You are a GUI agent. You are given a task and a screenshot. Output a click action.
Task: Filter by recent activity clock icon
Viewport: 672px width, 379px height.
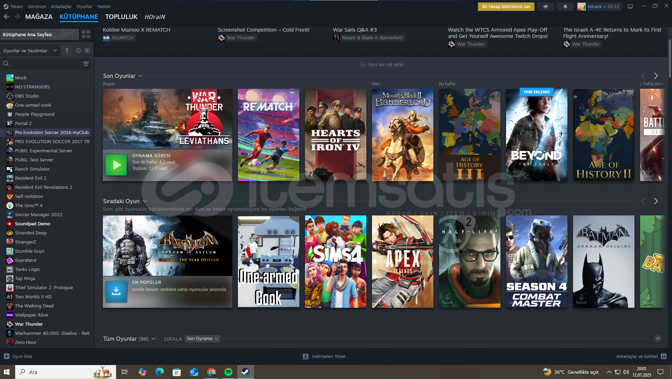tap(78, 51)
